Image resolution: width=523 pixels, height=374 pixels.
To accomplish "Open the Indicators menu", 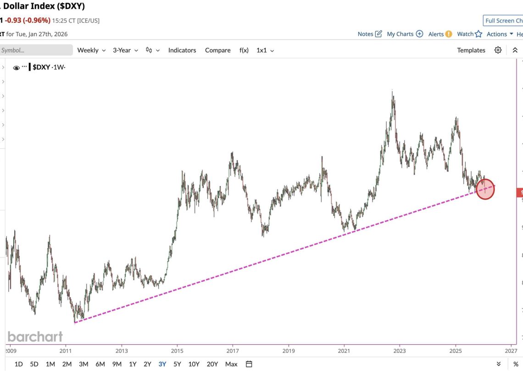I will (x=182, y=50).
